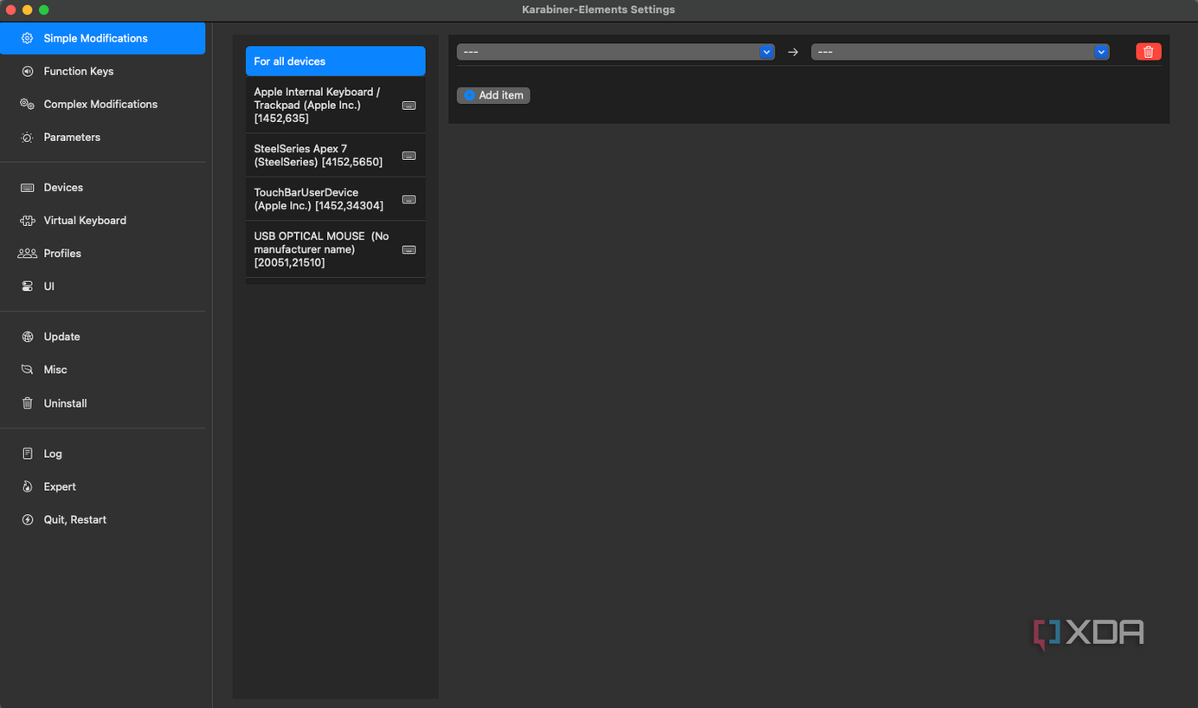This screenshot has height=708, width=1198.
Task: Select SteelSeries Apex 7 device
Action: click(335, 155)
